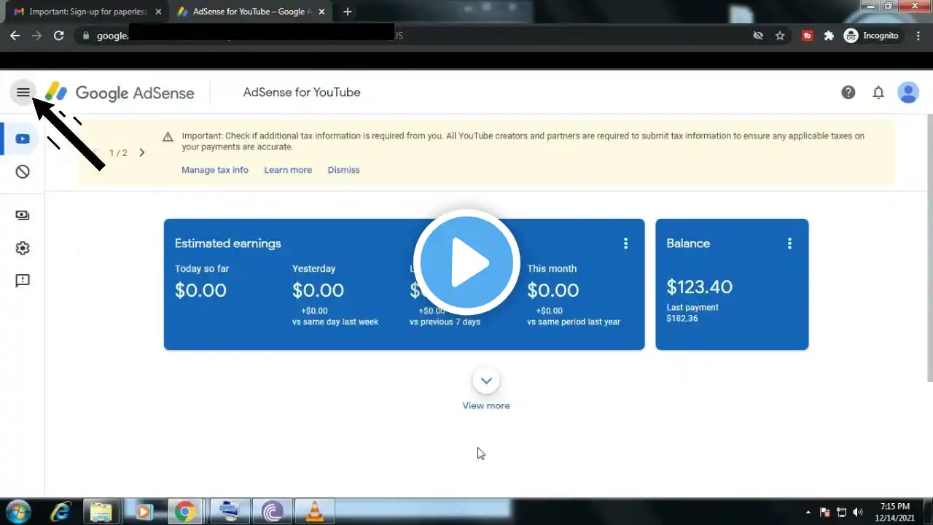933x525 pixels.
Task: Click the Incognito profile indicator
Action: [x=871, y=36]
